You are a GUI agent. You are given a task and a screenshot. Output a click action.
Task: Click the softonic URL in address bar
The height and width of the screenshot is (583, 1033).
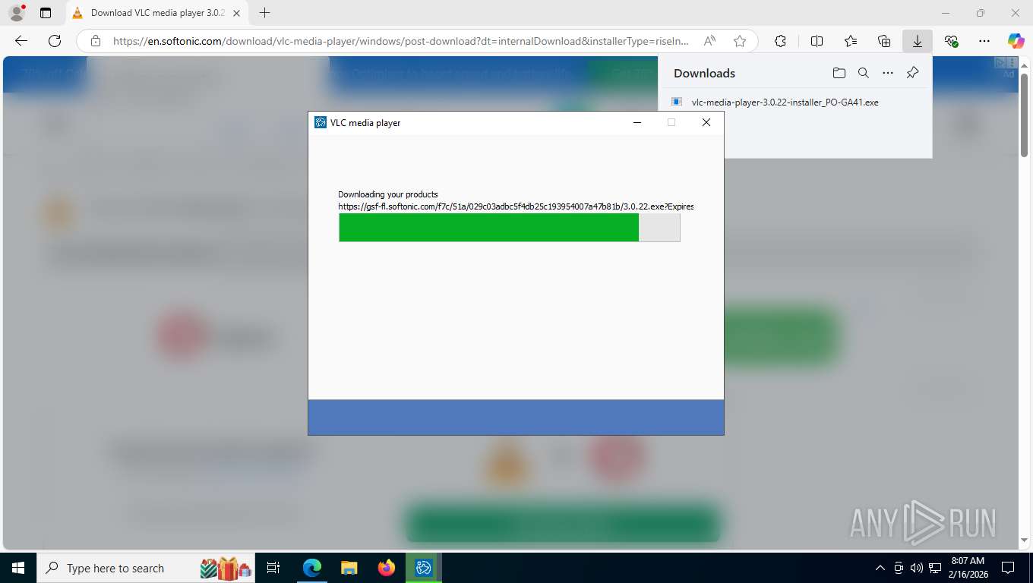coord(401,41)
